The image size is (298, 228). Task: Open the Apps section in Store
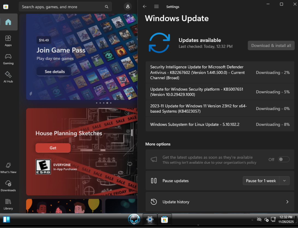[x=8, y=41]
